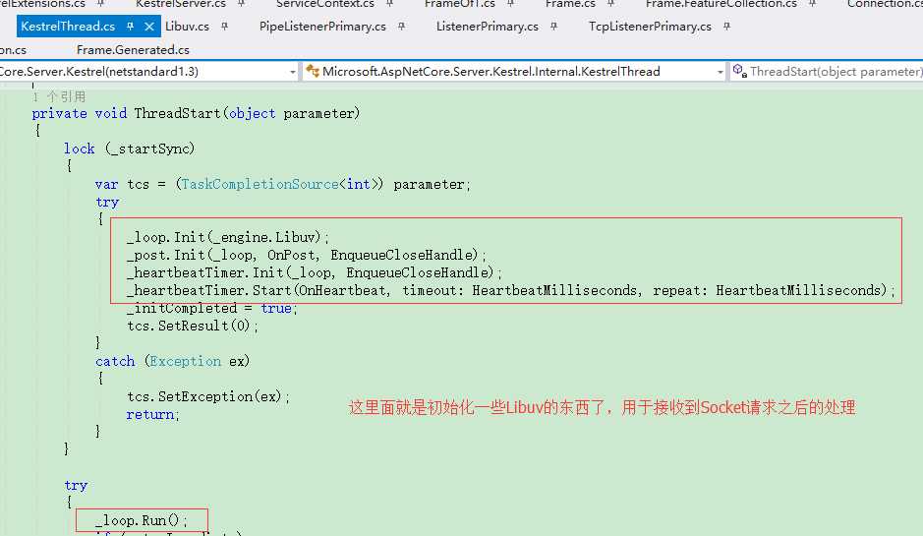Click the '_initCompleted = true;' line
Screen dimensions: 923x536
pos(212,308)
